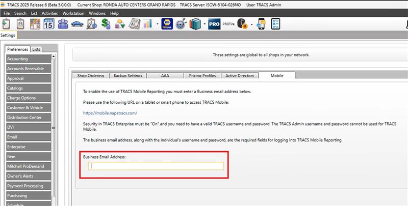Launch the NAPA PROLink icon

pos(167,24)
